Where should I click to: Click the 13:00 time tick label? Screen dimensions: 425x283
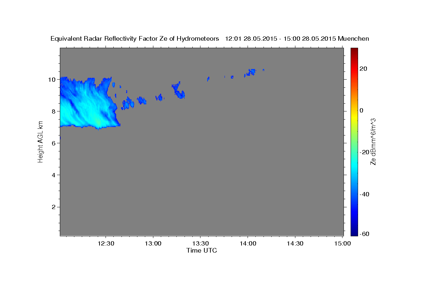coord(153,243)
